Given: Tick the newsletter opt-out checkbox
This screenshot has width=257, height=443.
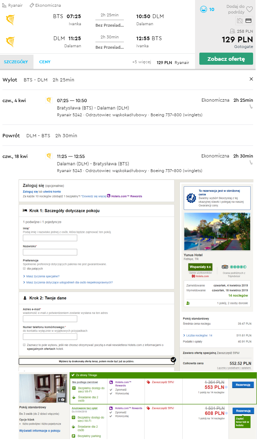Looking at the screenshot, I should click(x=24, y=345).
